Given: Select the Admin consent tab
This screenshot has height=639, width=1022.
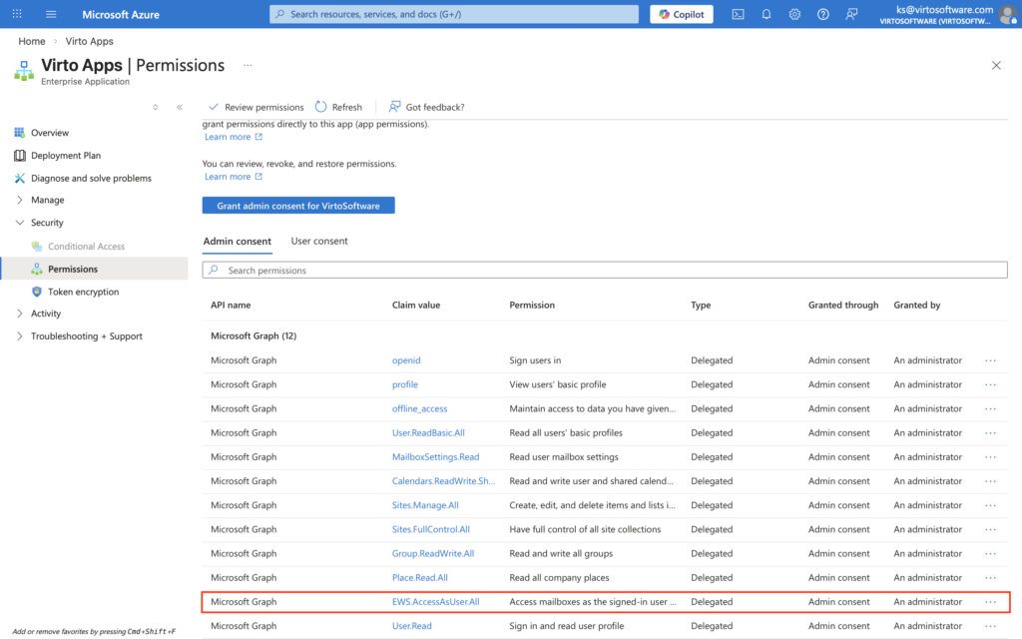Looking at the screenshot, I should (237, 241).
